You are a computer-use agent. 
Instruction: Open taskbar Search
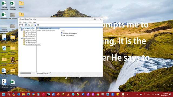coord(9,94)
